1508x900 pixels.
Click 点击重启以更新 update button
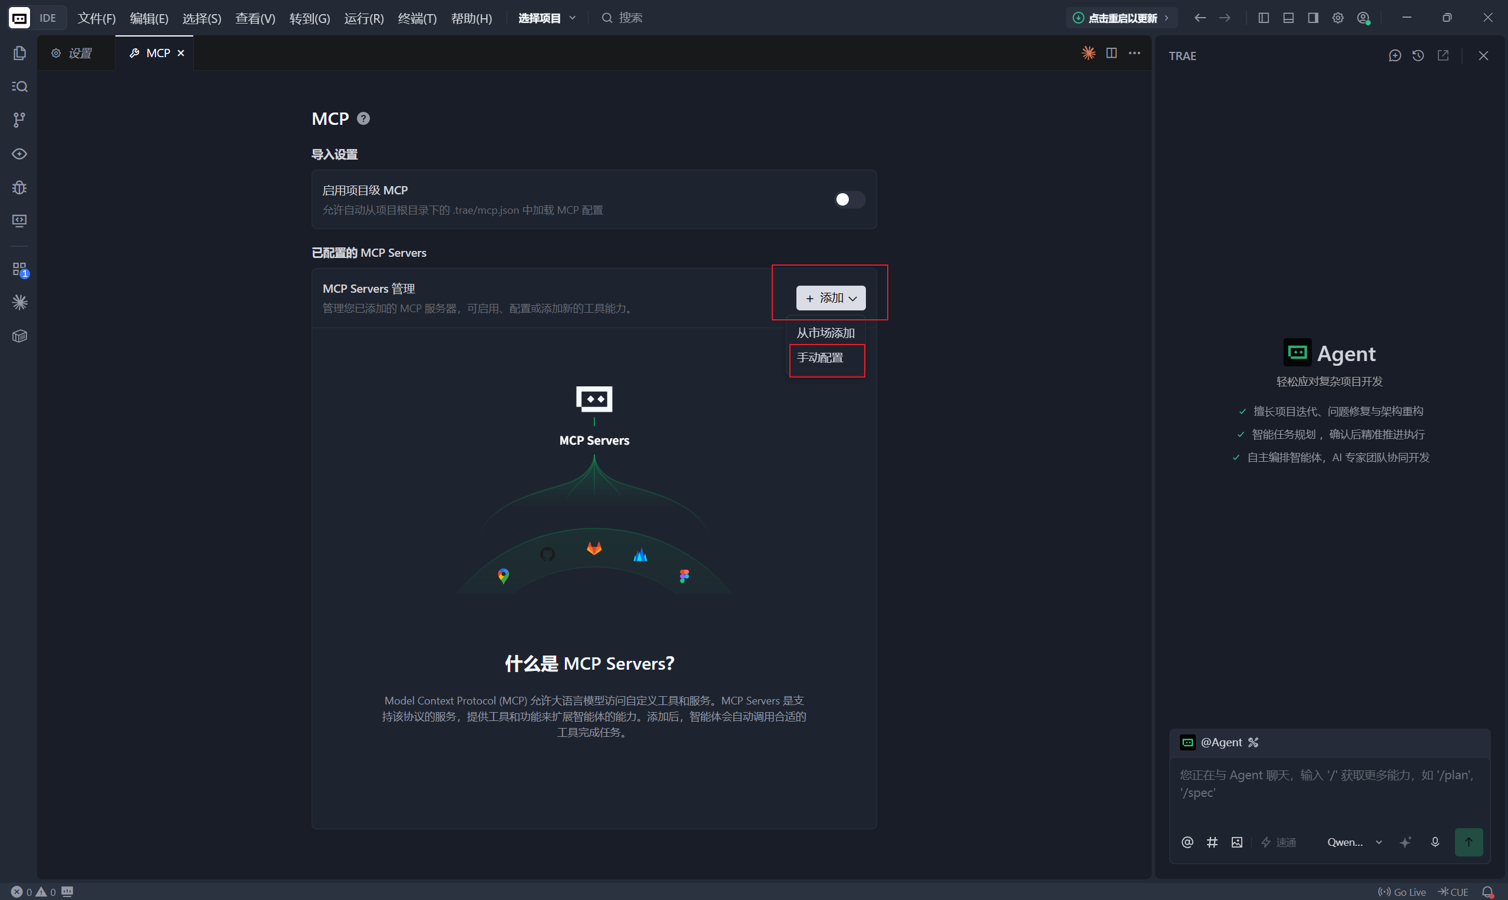1121,18
